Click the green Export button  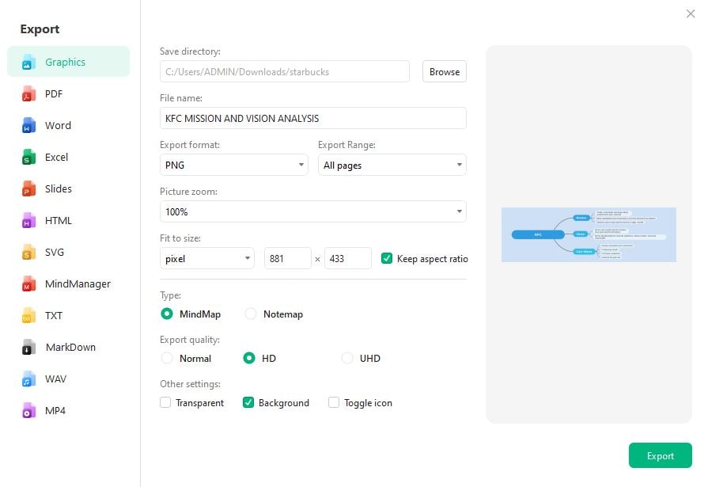[x=660, y=455]
